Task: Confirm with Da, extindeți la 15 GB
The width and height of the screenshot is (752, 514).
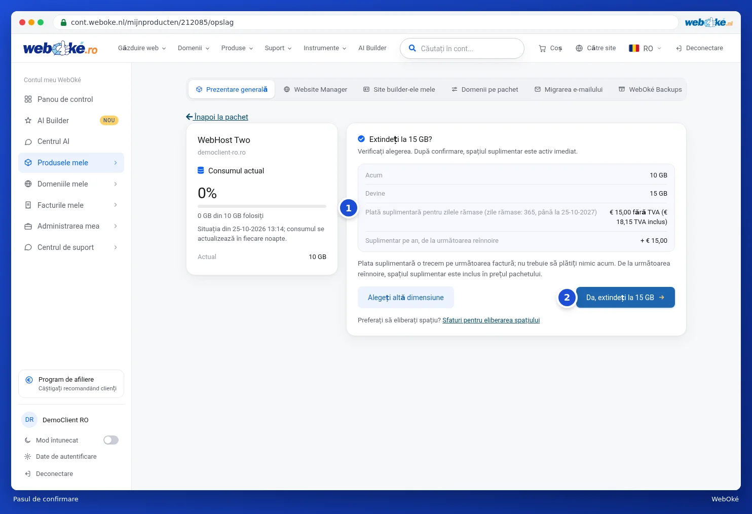Action: point(625,298)
